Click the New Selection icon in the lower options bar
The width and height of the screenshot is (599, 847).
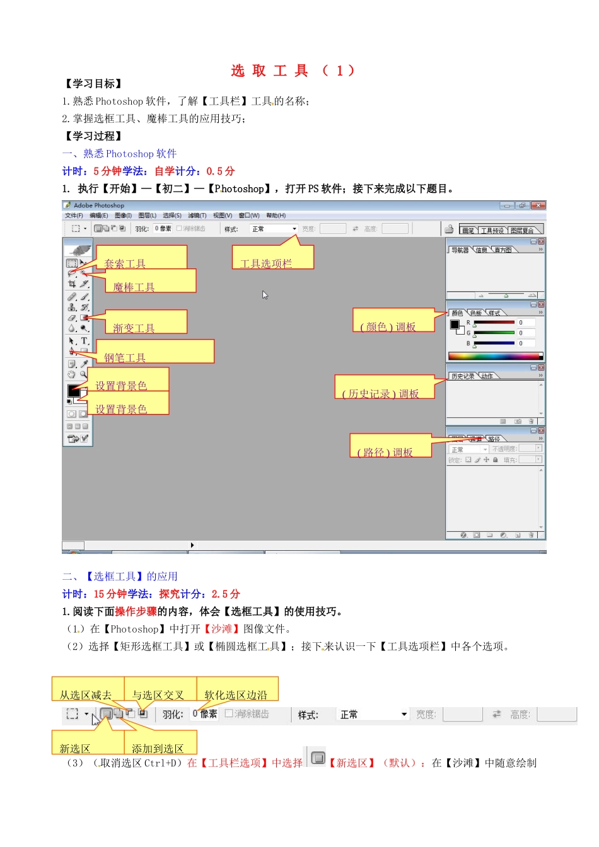(107, 714)
